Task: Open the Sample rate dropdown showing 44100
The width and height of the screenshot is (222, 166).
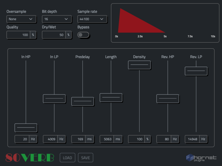Action: (x=92, y=19)
